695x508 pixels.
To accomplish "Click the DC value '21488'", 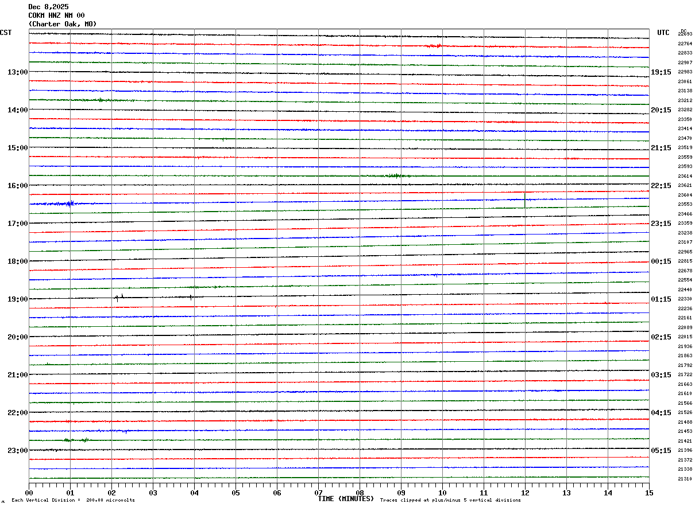I will tap(685, 422).
